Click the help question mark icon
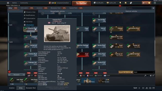Screen dimensions: 162x91 (155, 3)
